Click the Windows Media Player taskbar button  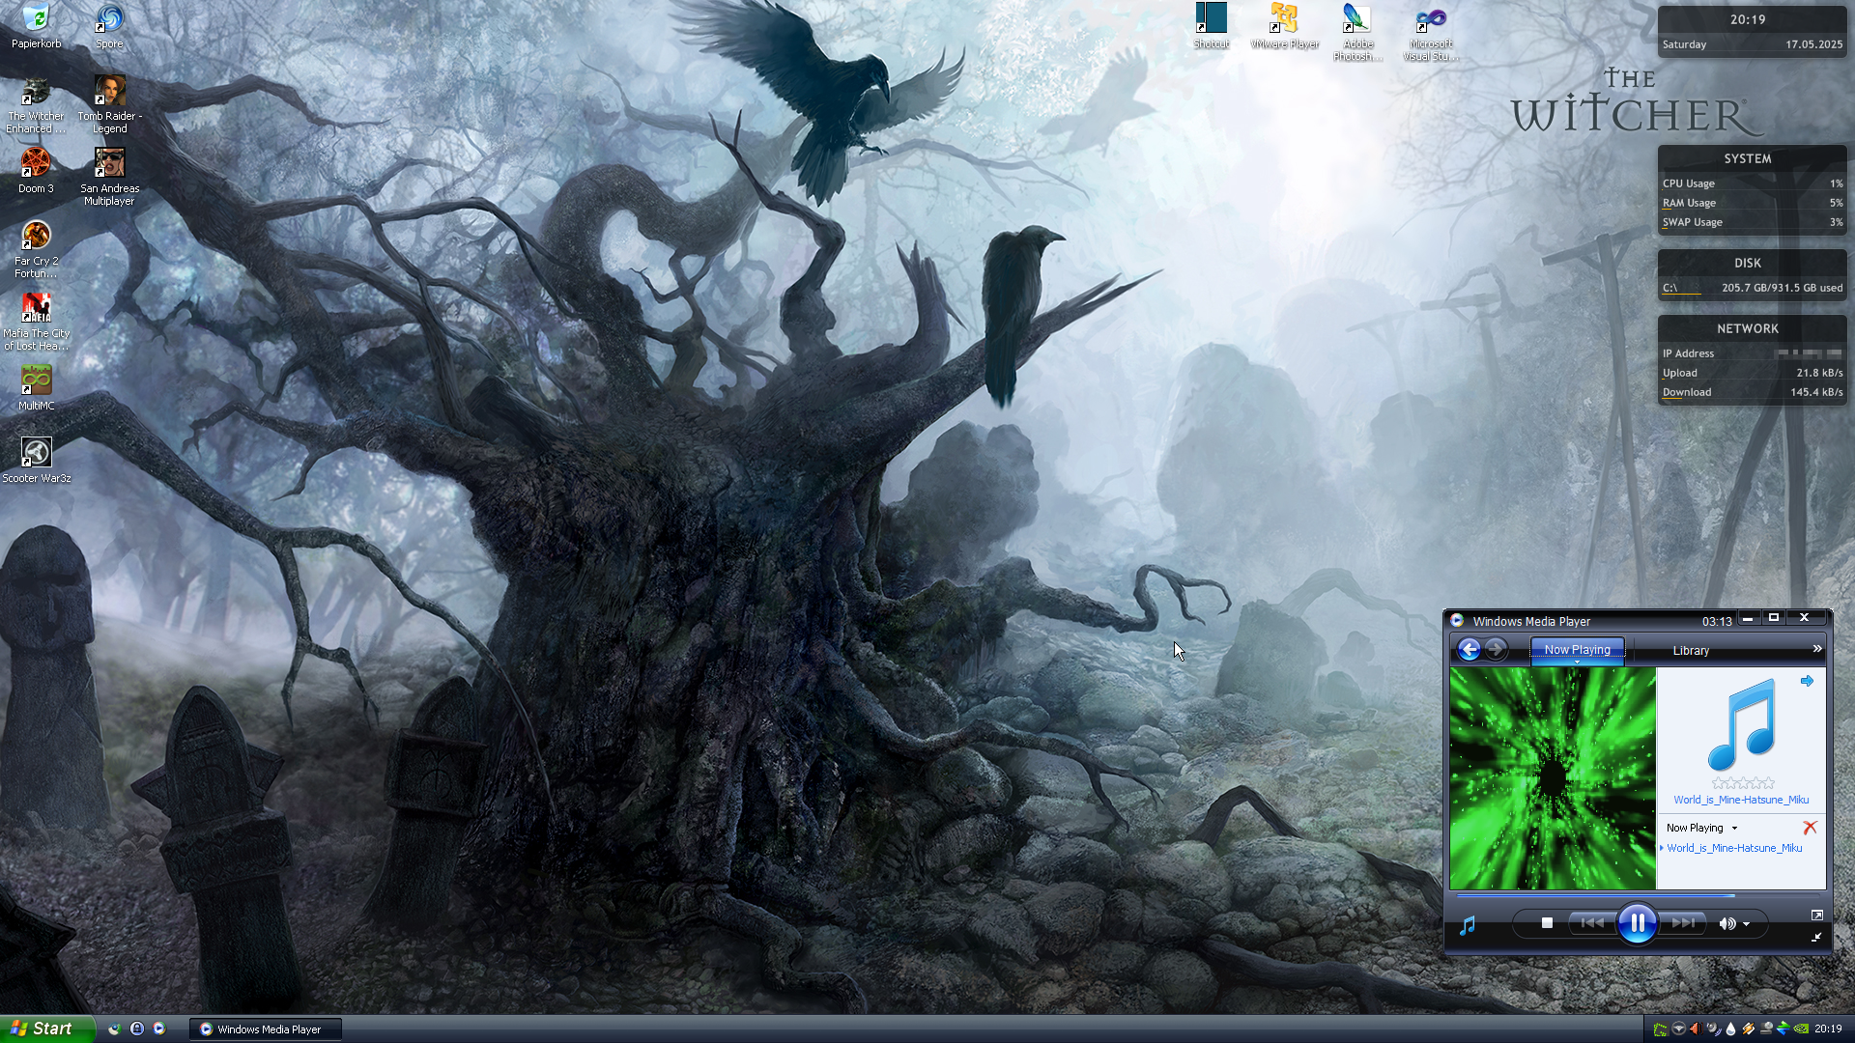267,1029
